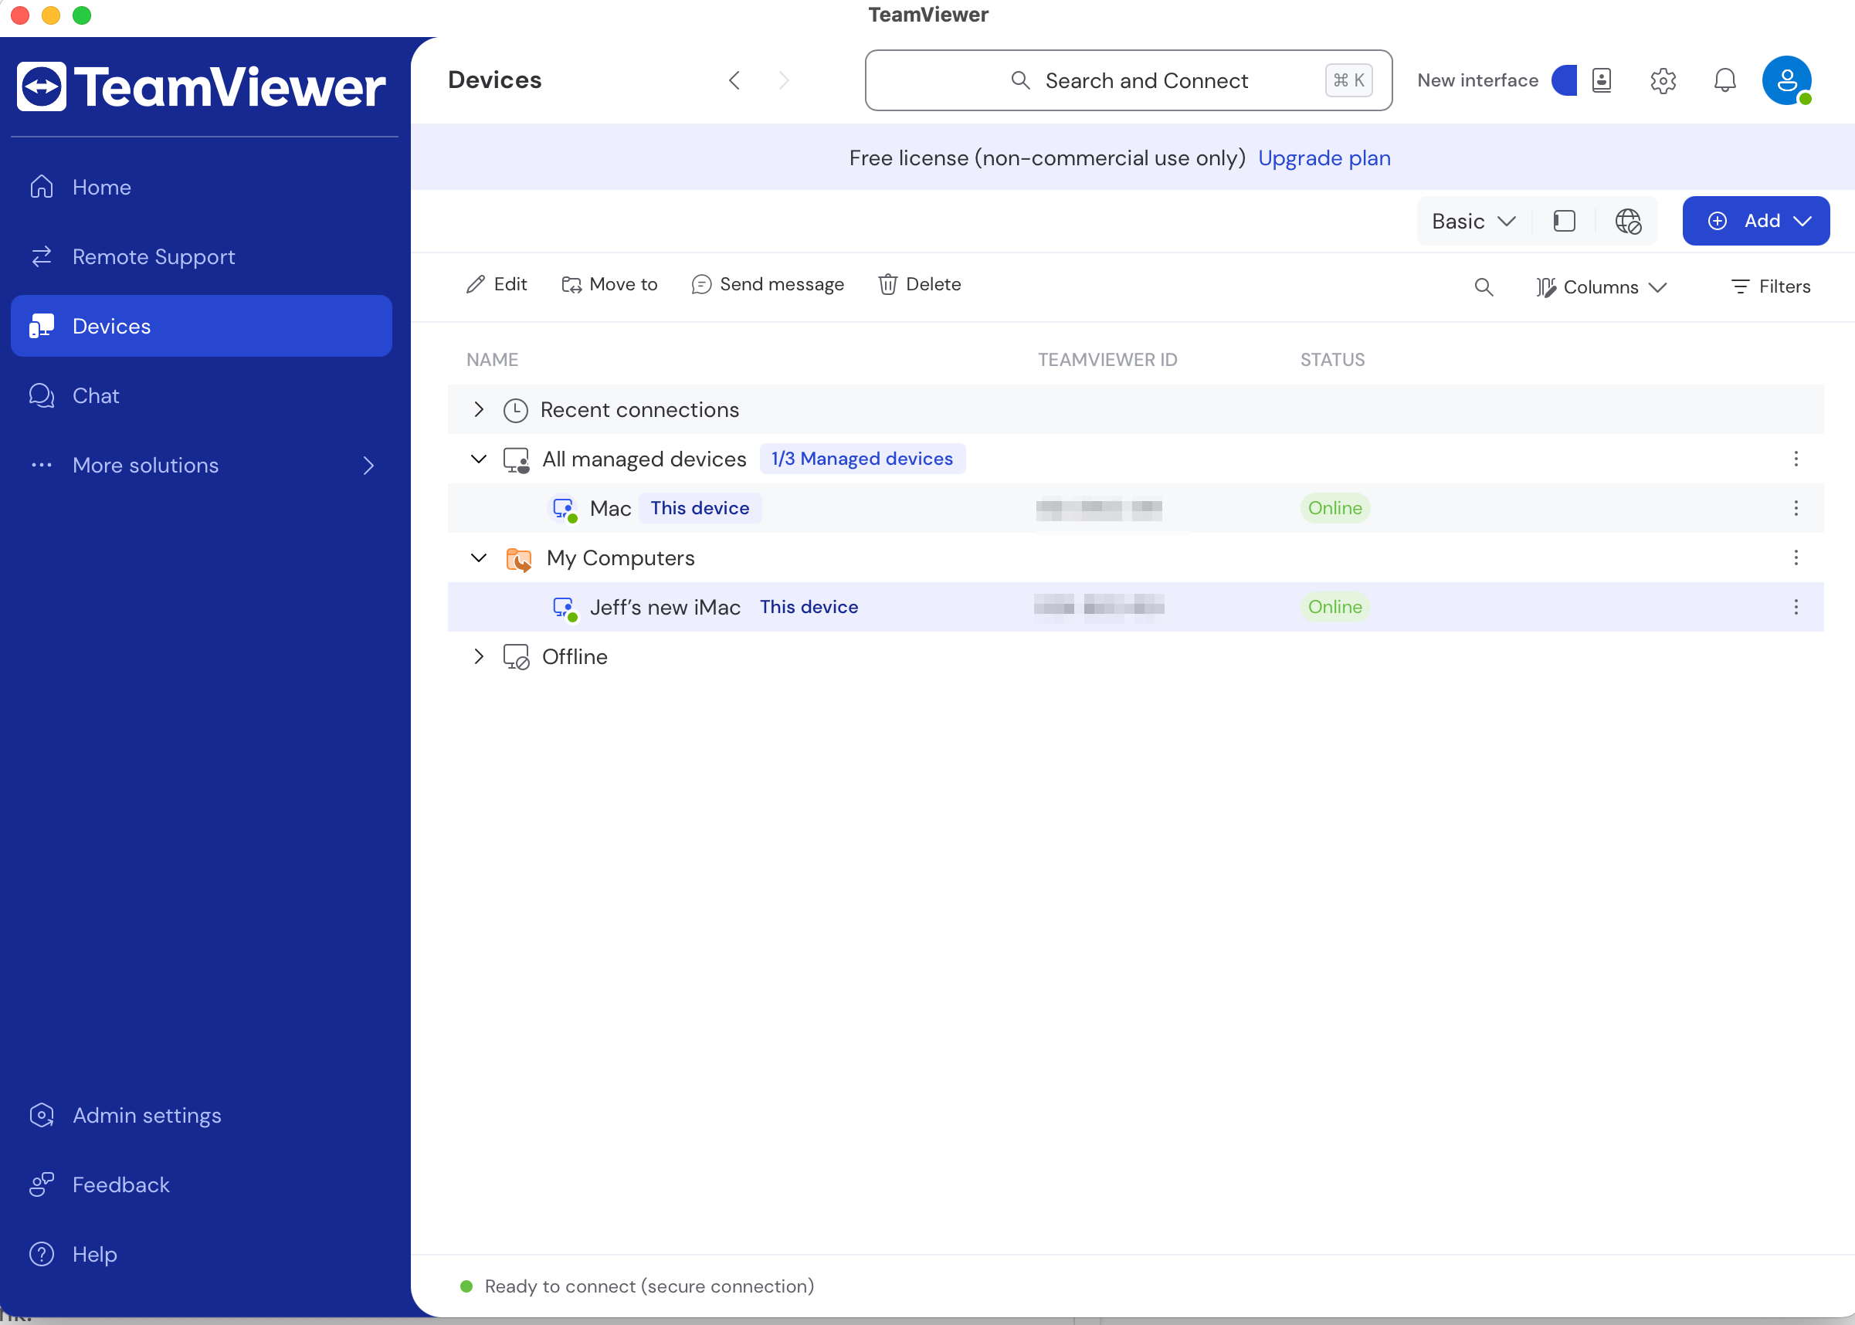Open My Computers more options
The height and width of the screenshot is (1325, 1855).
coord(1796,558)
